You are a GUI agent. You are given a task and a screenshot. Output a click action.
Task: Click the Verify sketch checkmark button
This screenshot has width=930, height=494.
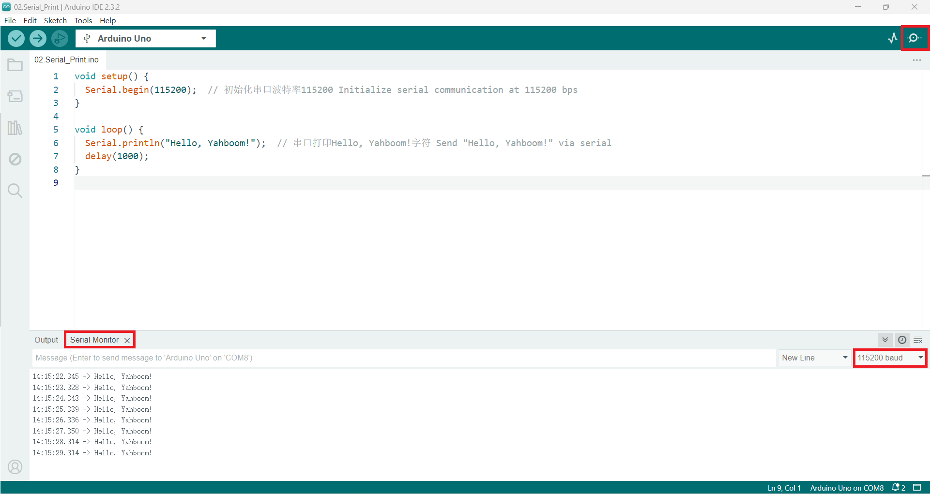coord(16,38)
